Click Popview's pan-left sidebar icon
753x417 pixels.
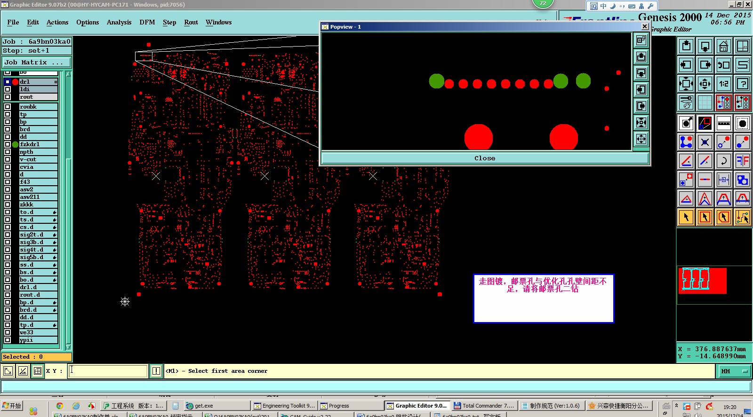(x=641, y=89)
